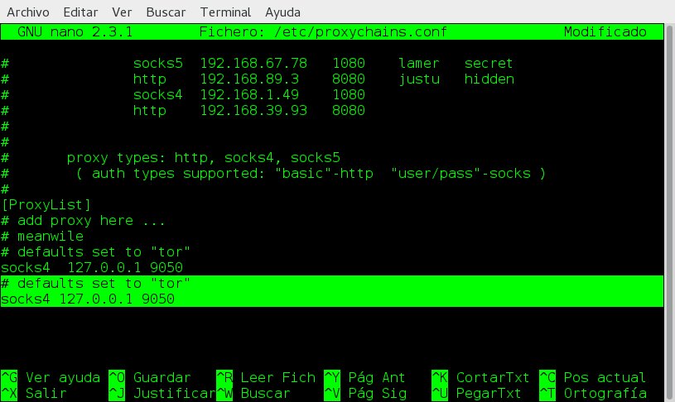Click the ^K CortarTxt shortcut
The height and width of the screenshot is (402, 675).
pos(480,377)
